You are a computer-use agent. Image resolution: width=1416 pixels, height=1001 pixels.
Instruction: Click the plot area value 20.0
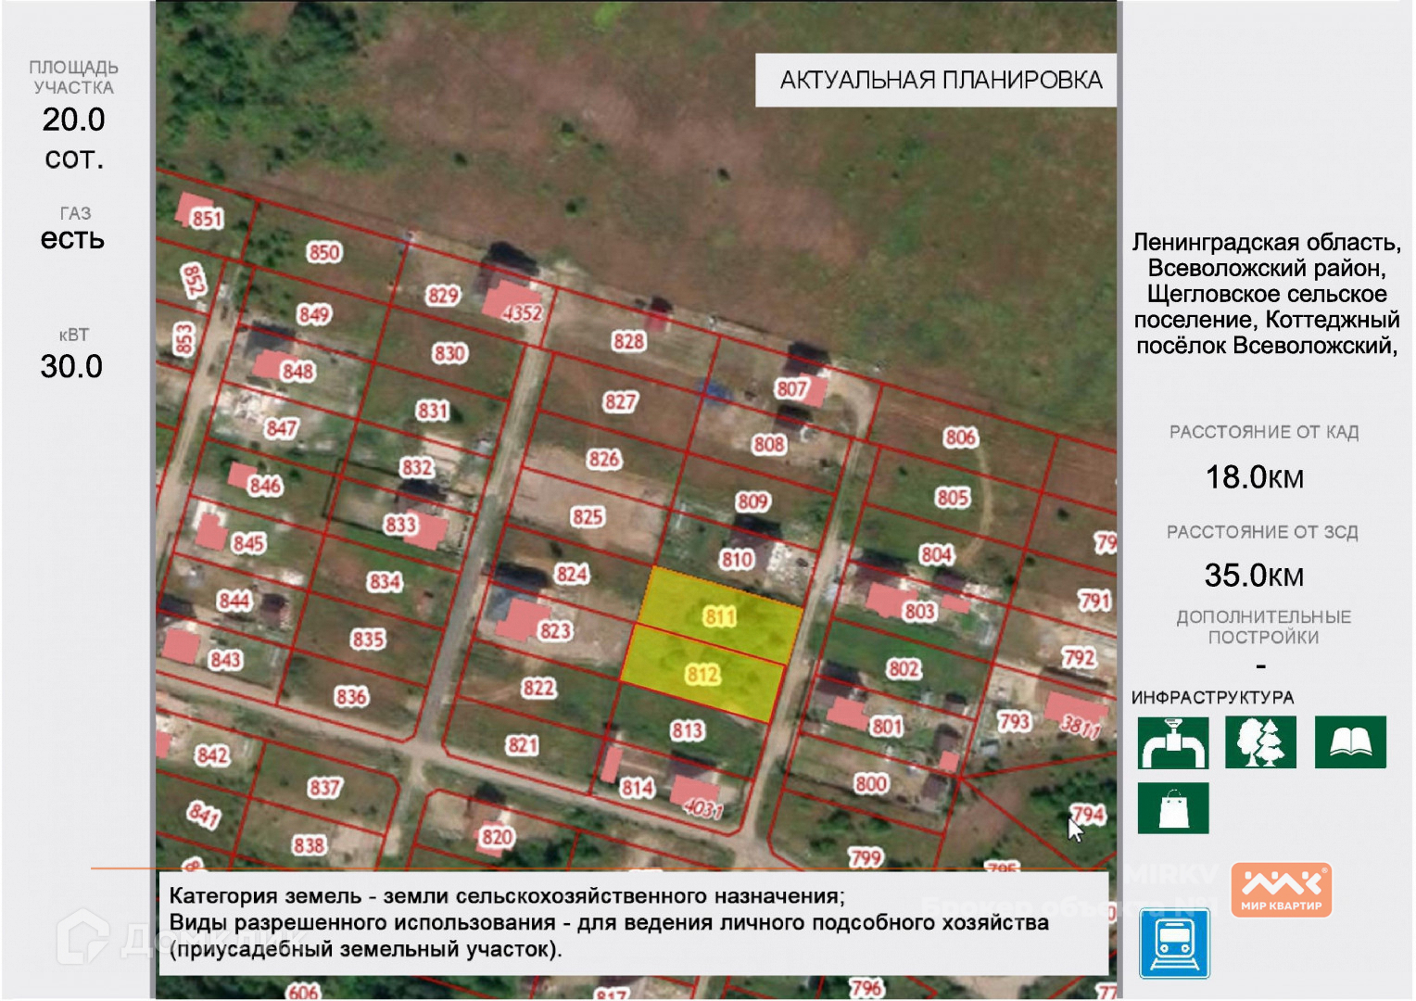(73, 120)
